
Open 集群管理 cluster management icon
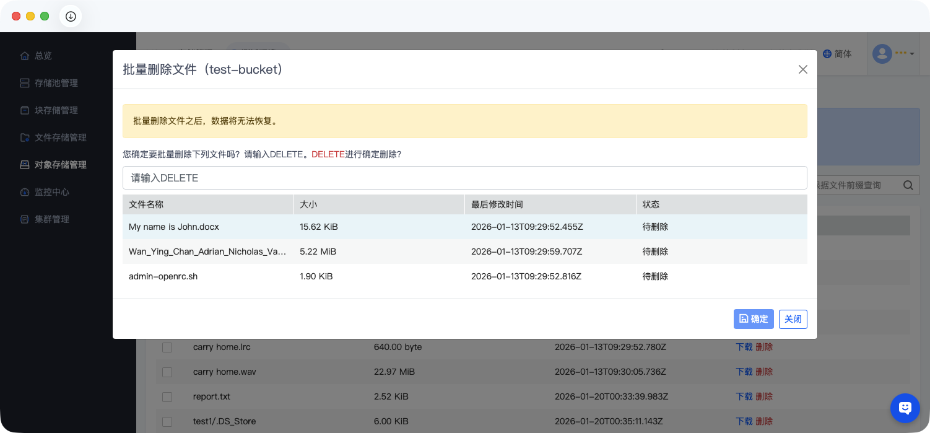[25, 219]
